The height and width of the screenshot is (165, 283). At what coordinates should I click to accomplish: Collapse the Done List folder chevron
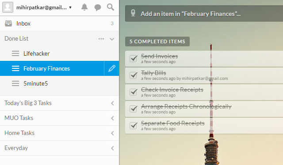(112, 39)
